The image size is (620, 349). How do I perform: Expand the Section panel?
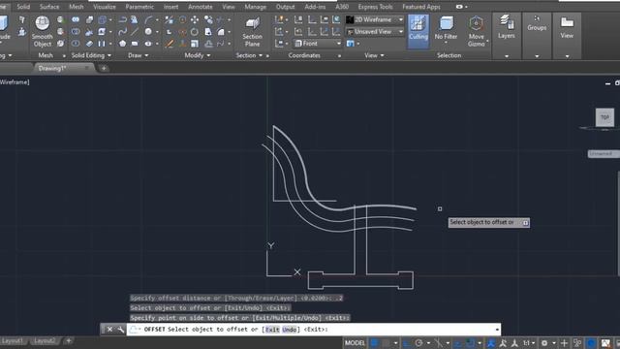[250, 55]
